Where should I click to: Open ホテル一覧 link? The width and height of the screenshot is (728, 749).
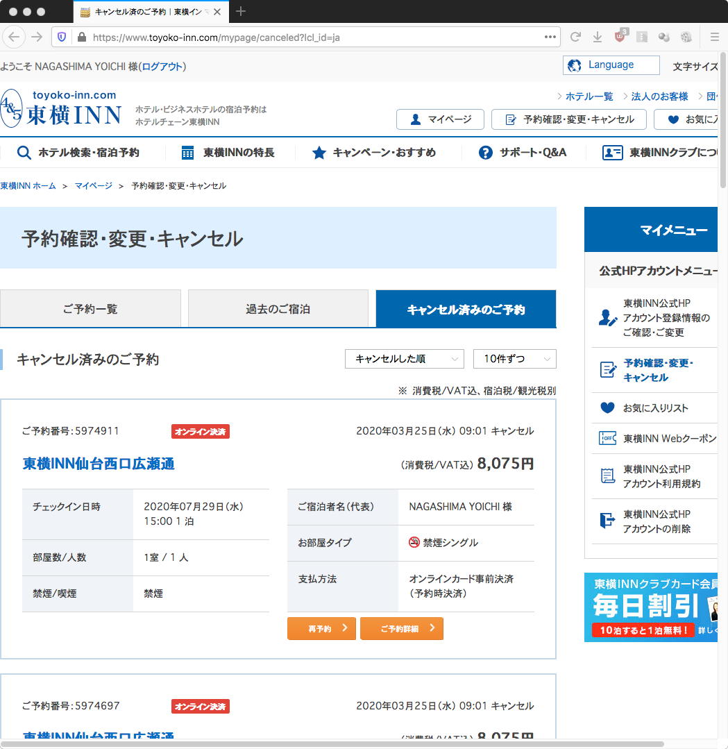tap(589, 96)
